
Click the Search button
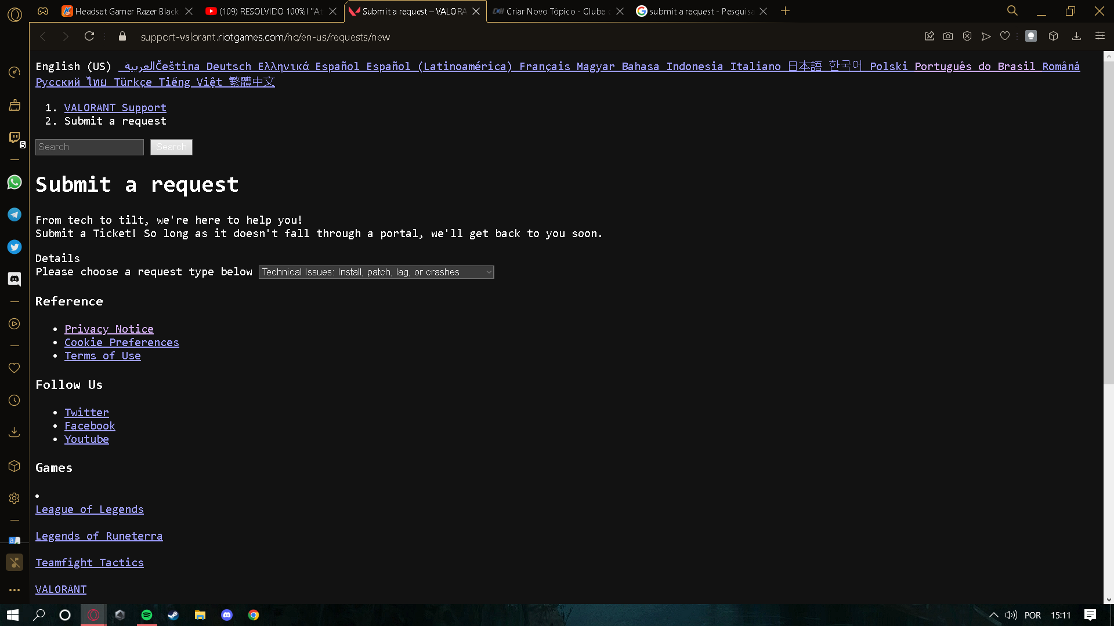pyautogui.click(x=171, y=147)
